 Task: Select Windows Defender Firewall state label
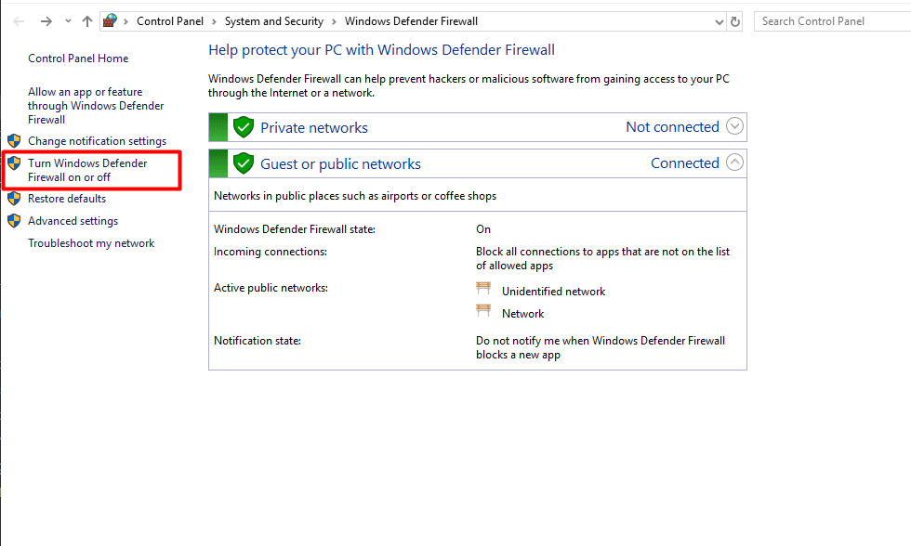tap(295, 229)
